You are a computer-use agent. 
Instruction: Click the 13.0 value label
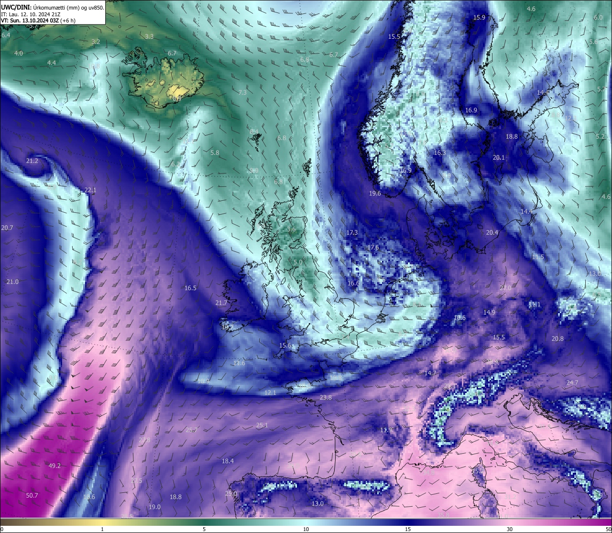tap(317, 503)
